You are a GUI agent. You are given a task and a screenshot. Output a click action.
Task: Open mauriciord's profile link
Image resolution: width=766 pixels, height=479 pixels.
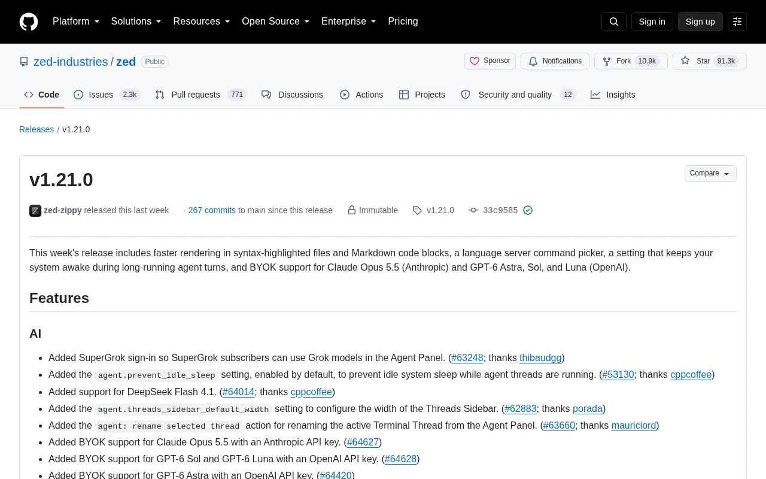coord(634,426)
